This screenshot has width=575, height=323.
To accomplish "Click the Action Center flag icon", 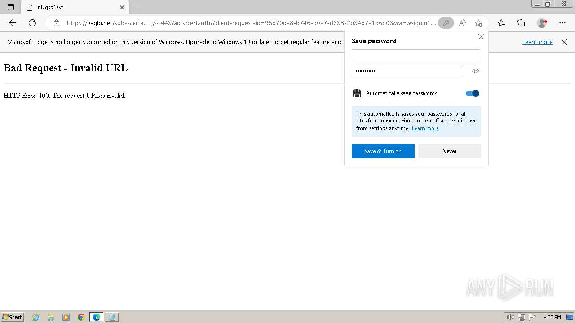I will [x=532, y=317].
